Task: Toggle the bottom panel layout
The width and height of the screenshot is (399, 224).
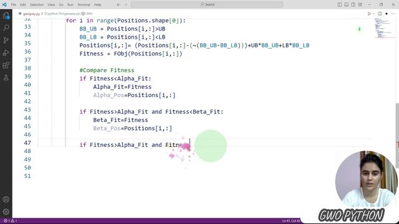Action: [x=347, y=4]
